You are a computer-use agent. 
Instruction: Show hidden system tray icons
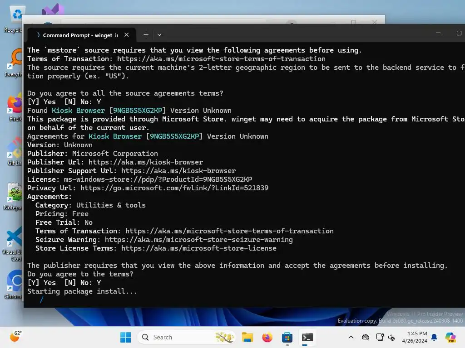pos(351,337)
